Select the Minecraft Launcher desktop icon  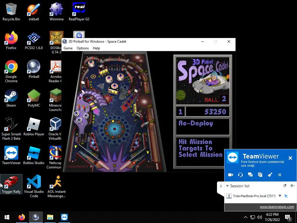55,100
